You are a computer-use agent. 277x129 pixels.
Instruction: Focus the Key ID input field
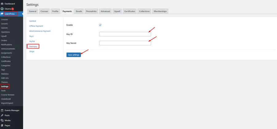(x=125, y=34)
